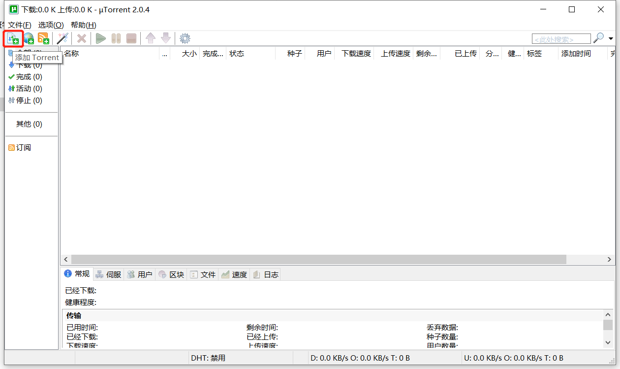Viewport: 620px width, 369px height.
Task: Expand the search engine dropdown arrow
Action: click(611, 38)
